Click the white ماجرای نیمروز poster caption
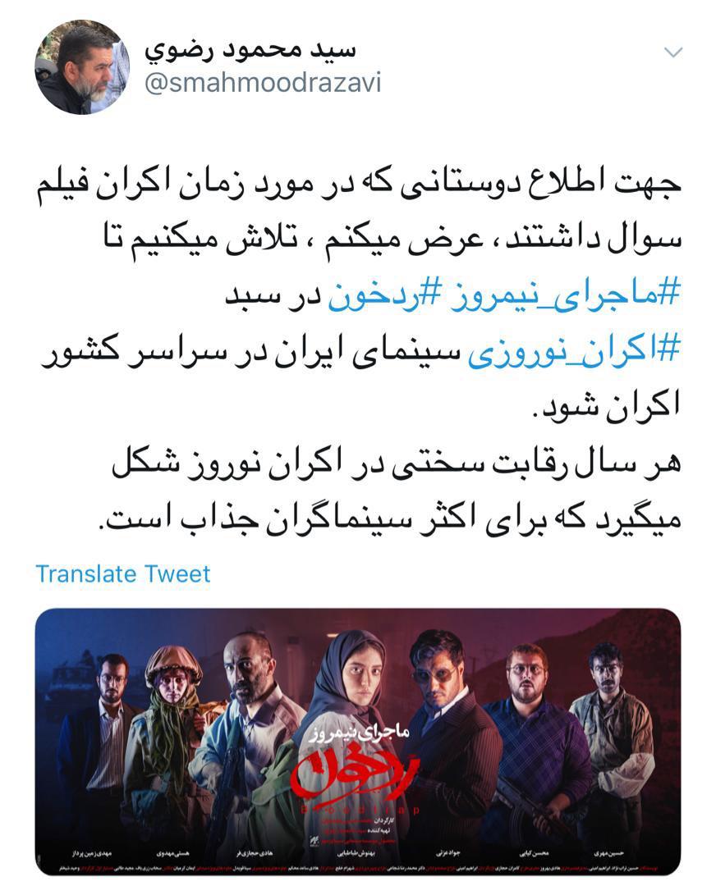716x886 pixels. 359,734
